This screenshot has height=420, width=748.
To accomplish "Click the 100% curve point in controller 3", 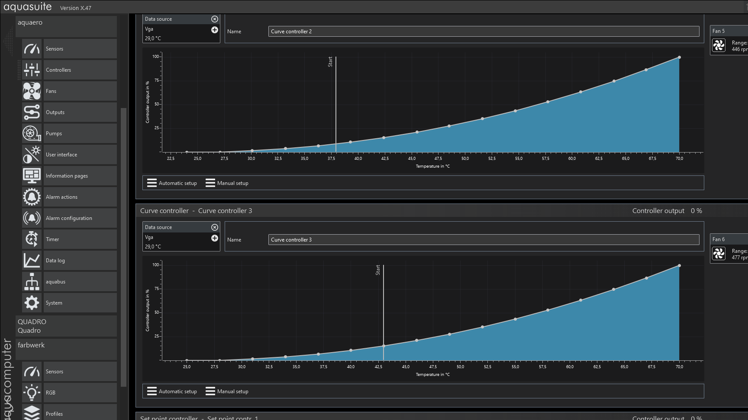I will tap(679, 265).
